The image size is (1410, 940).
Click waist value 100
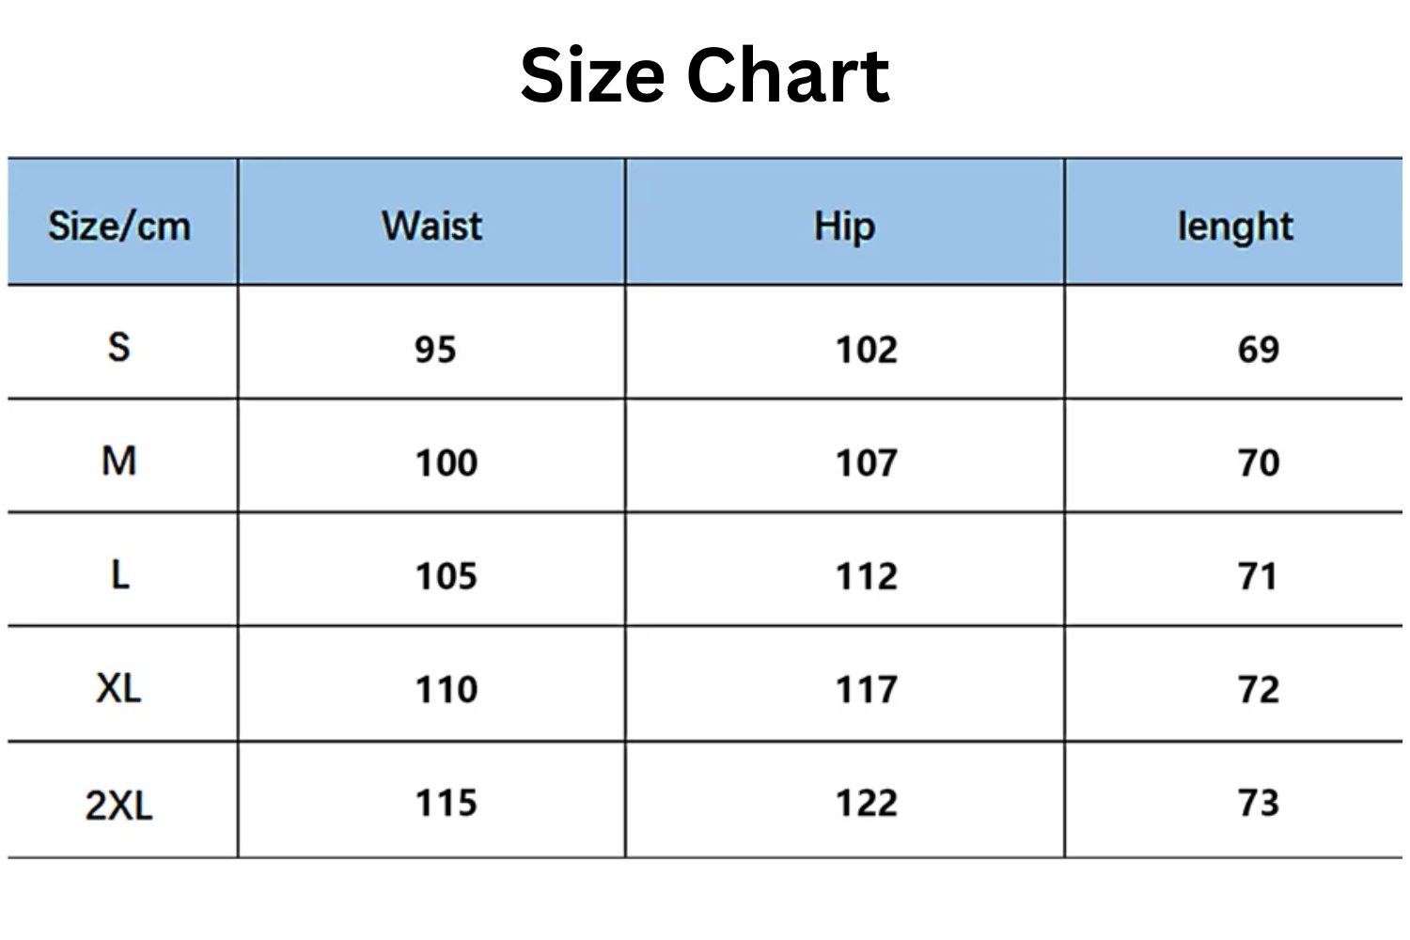446,463
